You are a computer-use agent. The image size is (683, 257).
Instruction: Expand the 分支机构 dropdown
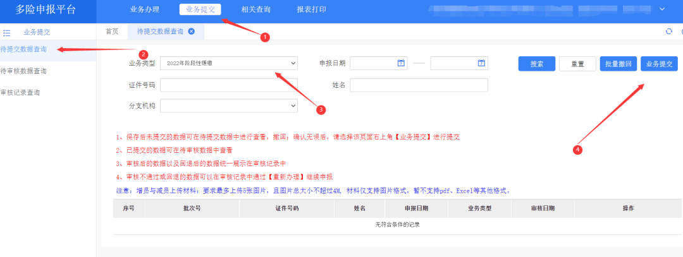(229, 106)
